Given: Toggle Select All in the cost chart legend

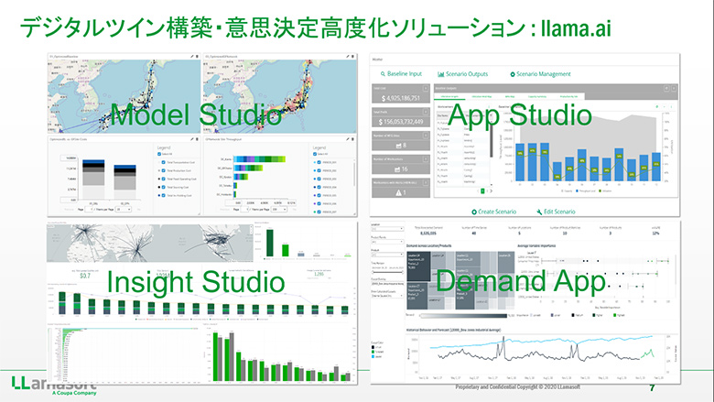Looking at the screenshot, I should (159, 155).
